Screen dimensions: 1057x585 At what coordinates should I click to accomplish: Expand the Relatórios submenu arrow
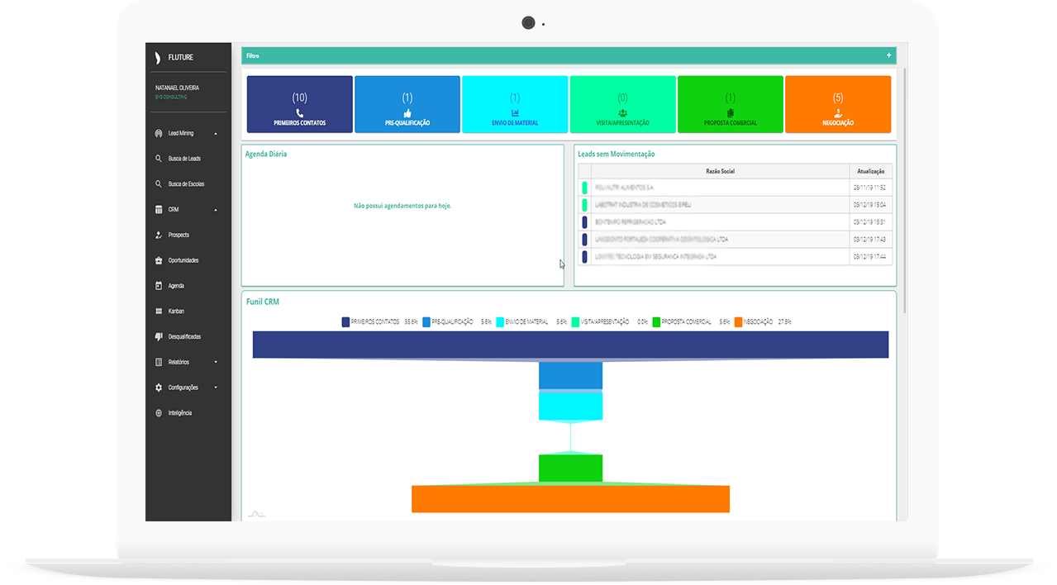point(216,362)
